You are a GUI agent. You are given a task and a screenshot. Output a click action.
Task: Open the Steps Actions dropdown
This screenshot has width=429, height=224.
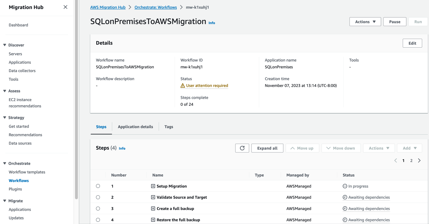379,148
